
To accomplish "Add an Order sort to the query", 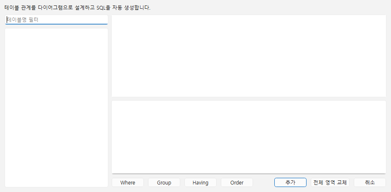I will [x=237, y=182].
